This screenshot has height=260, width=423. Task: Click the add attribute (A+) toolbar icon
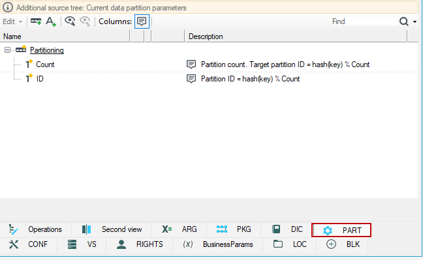tap(51, 22)
